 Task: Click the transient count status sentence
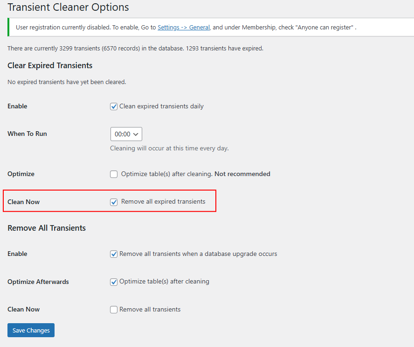[135, 49]
